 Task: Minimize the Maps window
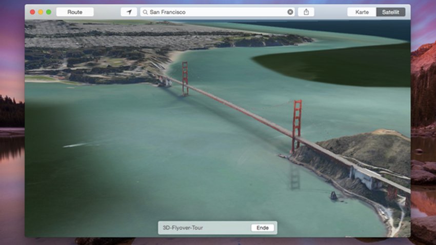click(41, 12)
